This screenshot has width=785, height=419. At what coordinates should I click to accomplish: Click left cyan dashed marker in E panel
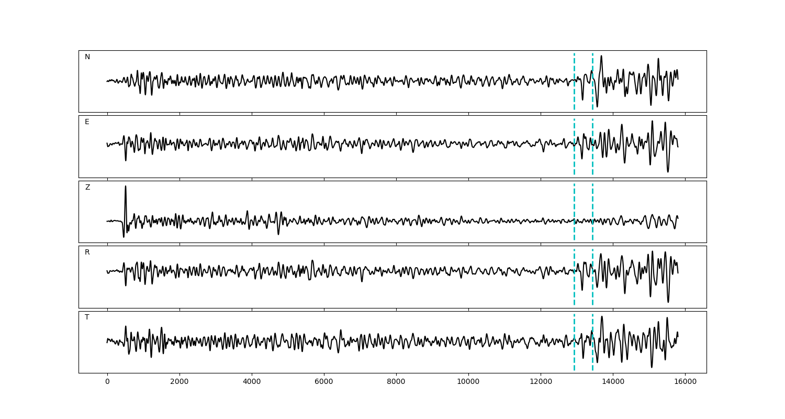[x=574, y=157]
